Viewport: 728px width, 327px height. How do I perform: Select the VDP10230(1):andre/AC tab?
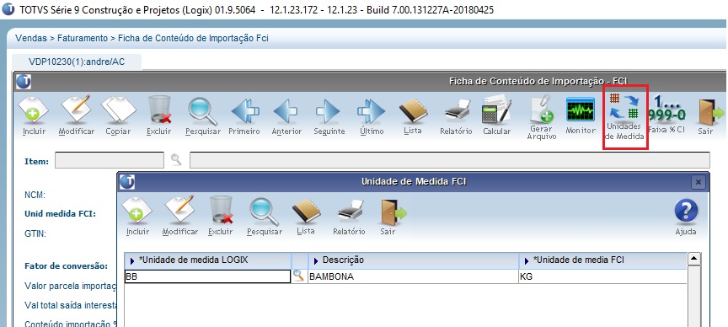77,62
